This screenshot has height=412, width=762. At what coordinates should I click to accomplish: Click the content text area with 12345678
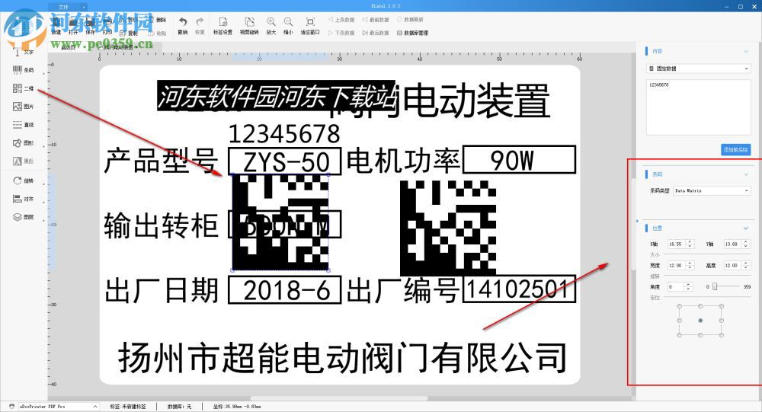[698, 107]
